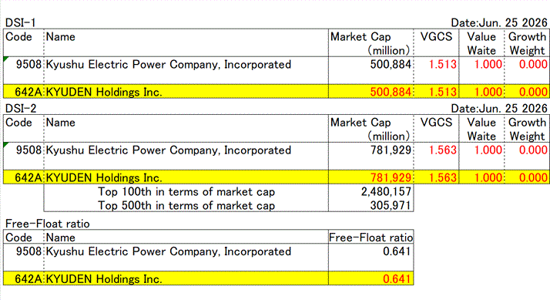Select the red 500,884 in yellow DSI-1 row

(x=391, y=92)
